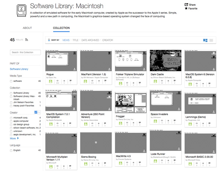Click the floppy icon under Lode Runner

[155, 161]
